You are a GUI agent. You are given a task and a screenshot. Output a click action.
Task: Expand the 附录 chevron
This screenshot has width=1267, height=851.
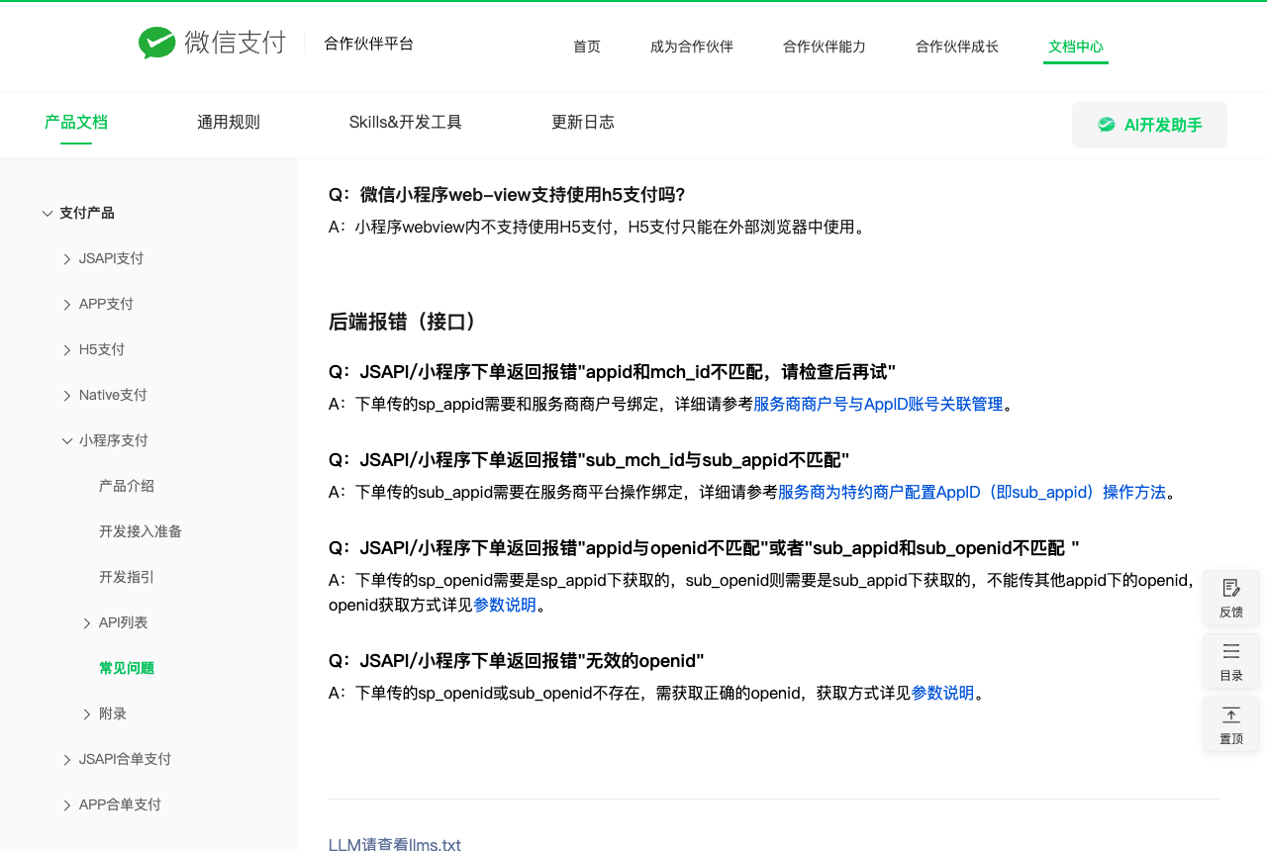point(87,714)
